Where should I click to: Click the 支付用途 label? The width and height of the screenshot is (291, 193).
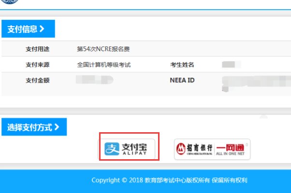[38, 49]
